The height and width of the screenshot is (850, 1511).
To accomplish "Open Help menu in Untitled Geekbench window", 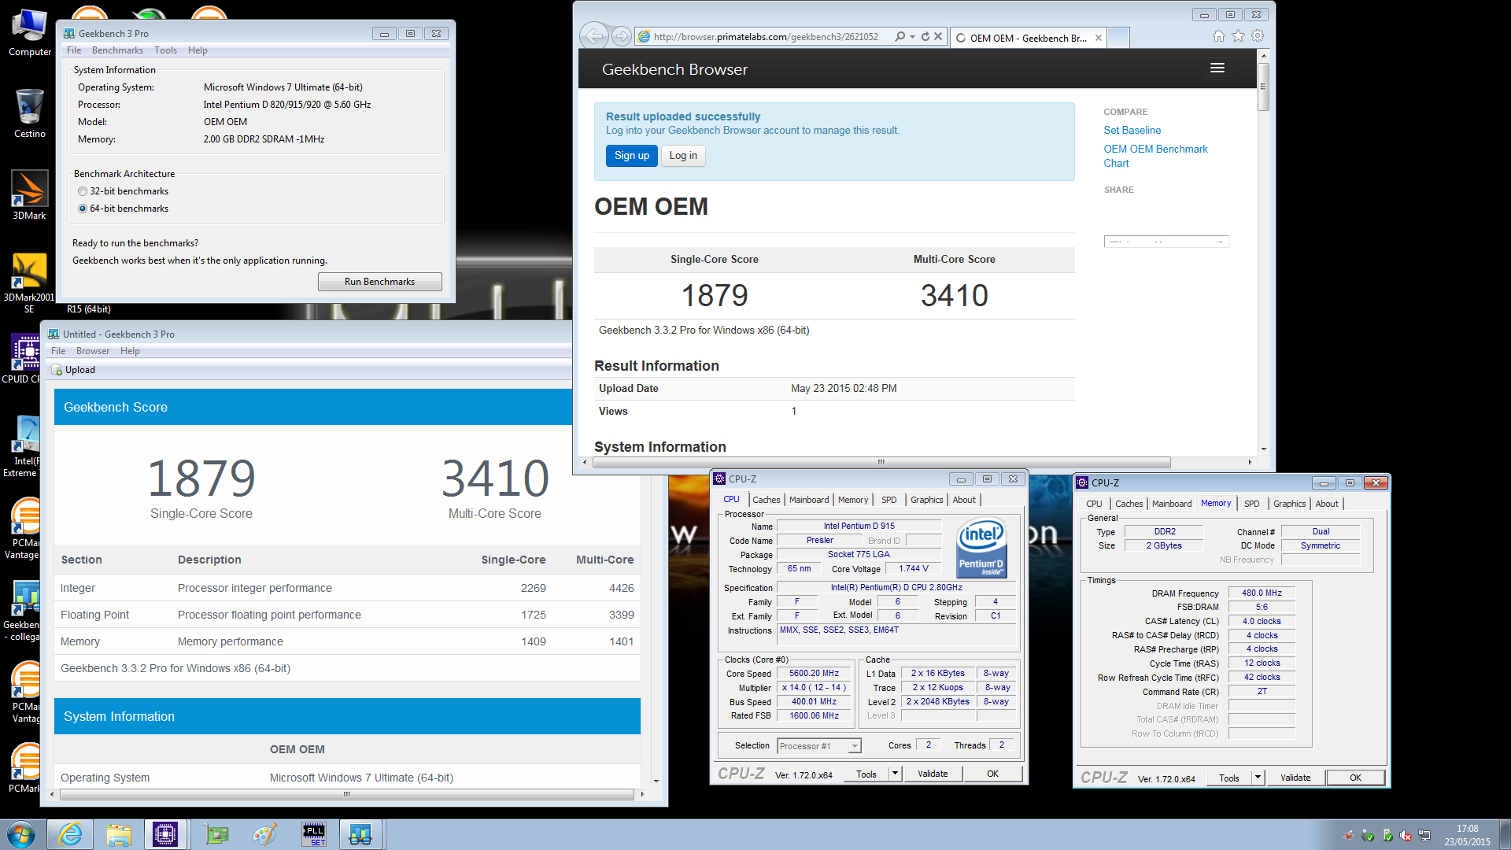I will point(130,351).
